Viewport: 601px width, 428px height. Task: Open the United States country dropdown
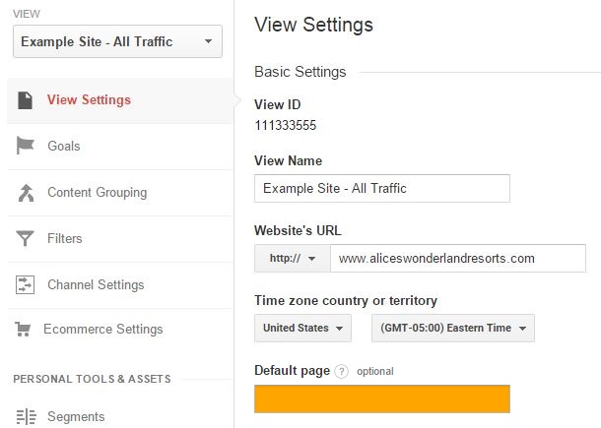tap(302, 328)
